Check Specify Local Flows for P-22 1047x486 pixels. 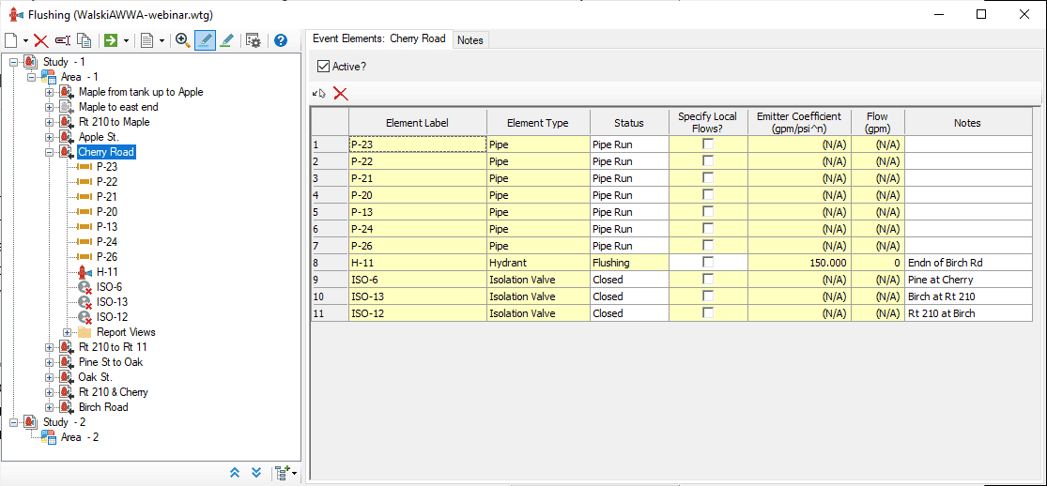pyautogui.click(x=708, y=160)
